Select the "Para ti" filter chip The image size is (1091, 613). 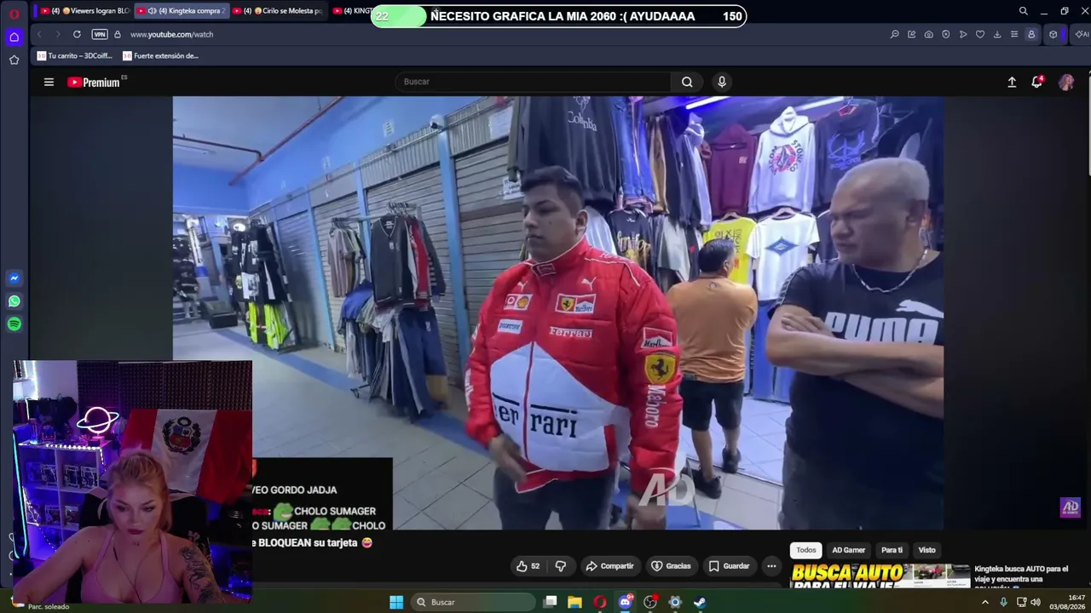(x=892, y=550)
